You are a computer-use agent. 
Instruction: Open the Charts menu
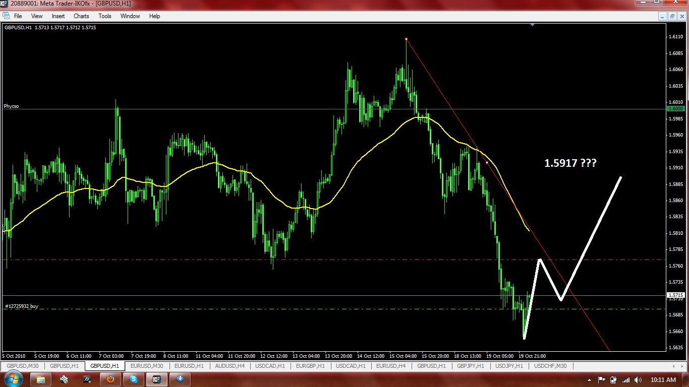pyautogui.click(x=81, y=16)
